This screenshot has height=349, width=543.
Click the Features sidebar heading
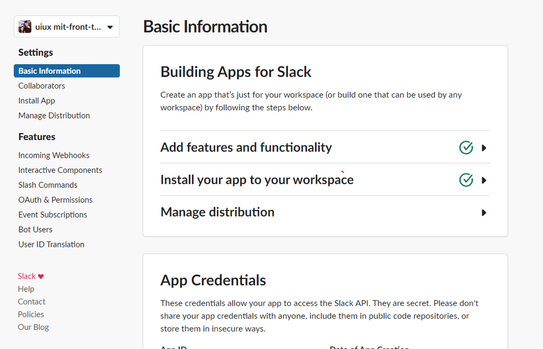point(37,137)
